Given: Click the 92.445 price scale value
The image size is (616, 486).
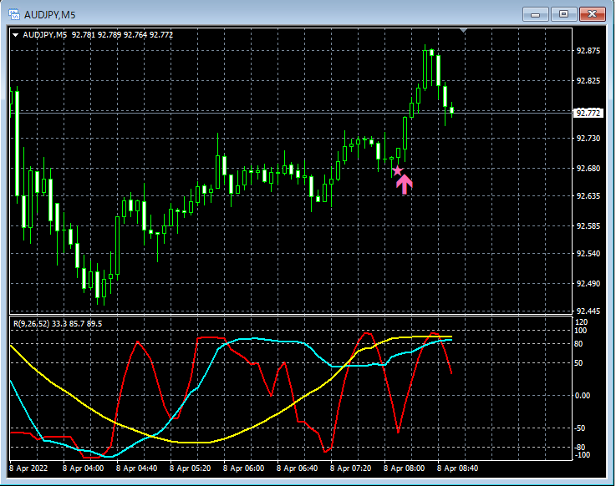Looking at the screenshot, I should click(588, 311).
